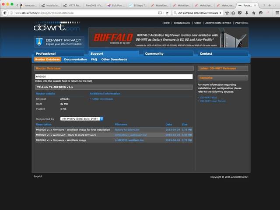This screenshot has height=210, width=280.
Task: Go back with the browser back arrow
Action: (x=5, y=13)
